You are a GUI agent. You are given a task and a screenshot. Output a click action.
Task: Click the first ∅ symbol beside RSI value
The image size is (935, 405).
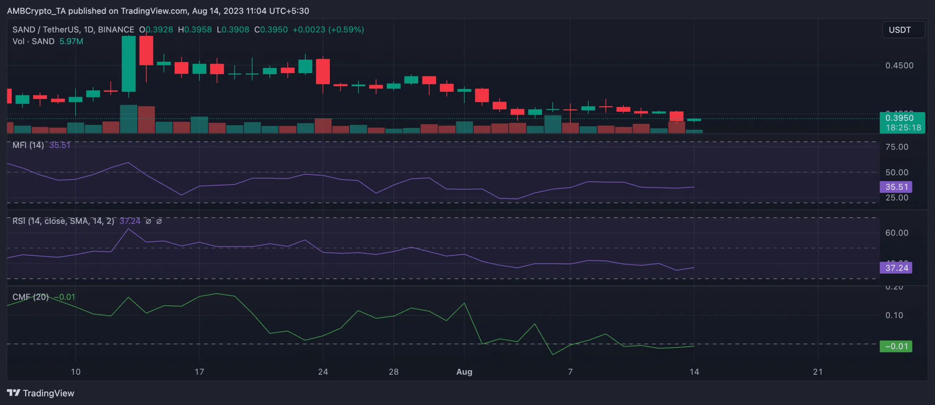[x=148, y=221]
